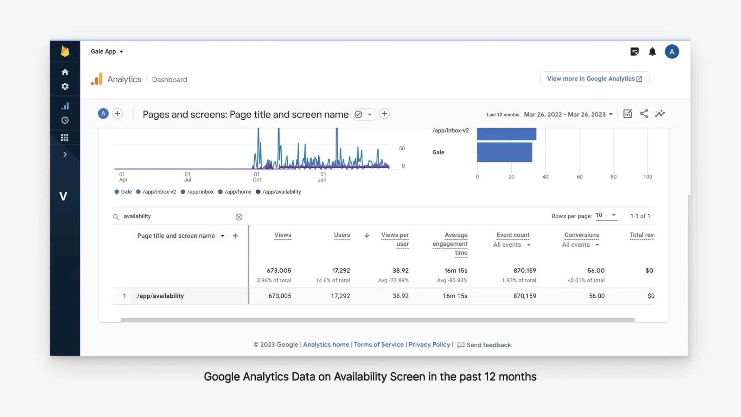Toggle /app/availability legend series
Screen dimensions: 741x417
pos(278,192)
